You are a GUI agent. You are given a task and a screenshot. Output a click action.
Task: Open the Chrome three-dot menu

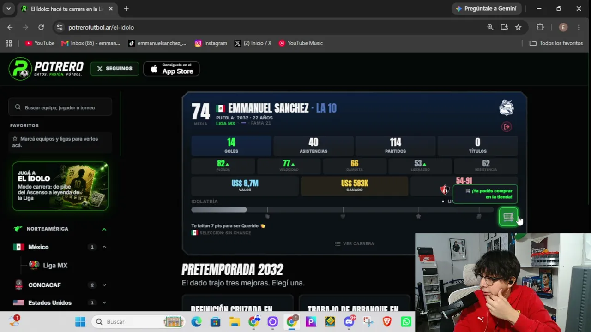coord(579,27)
